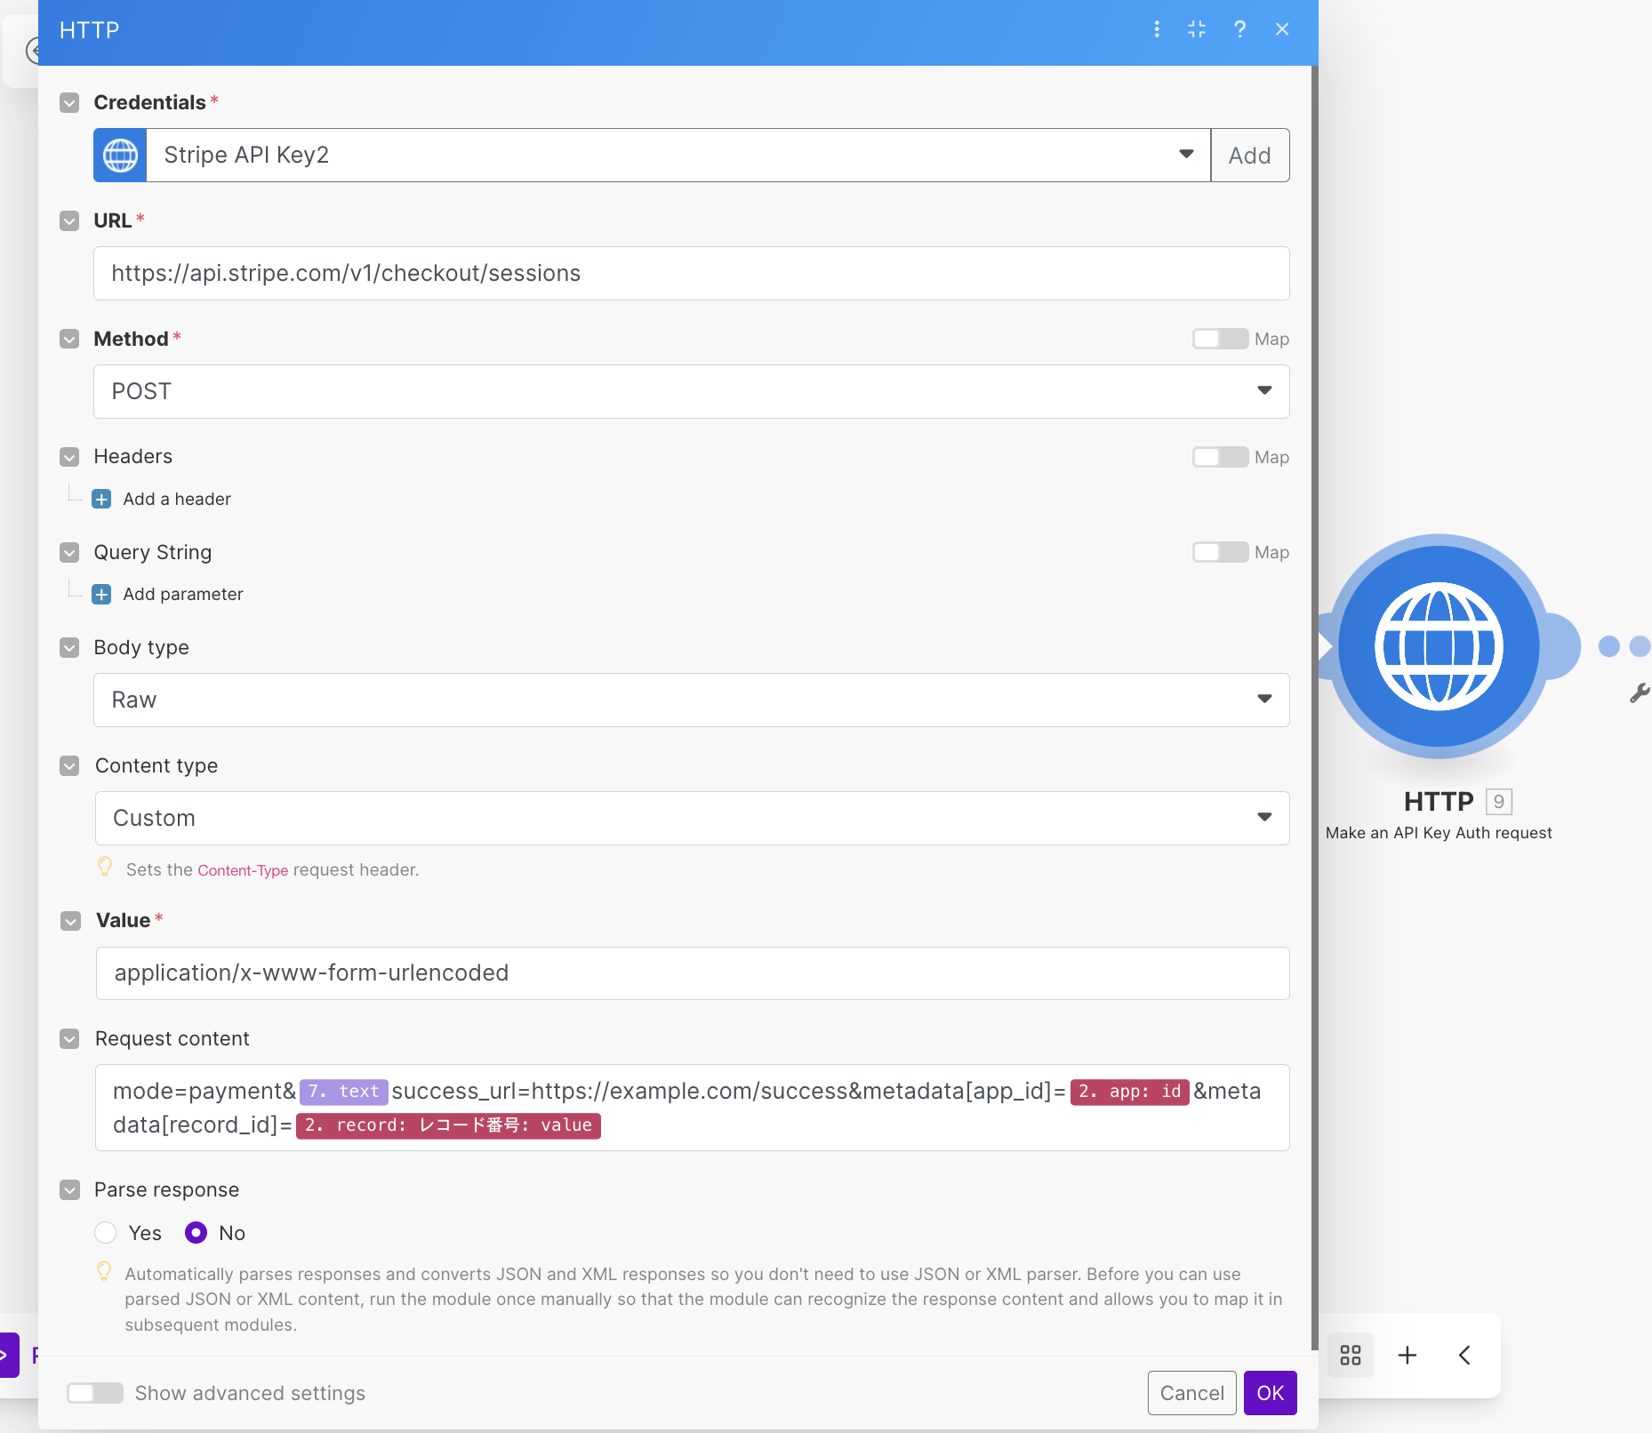Click the Cancel button
Image resolution: width=1652 pixels, height=1433 pixels.
click(x=1191, y=1393)
